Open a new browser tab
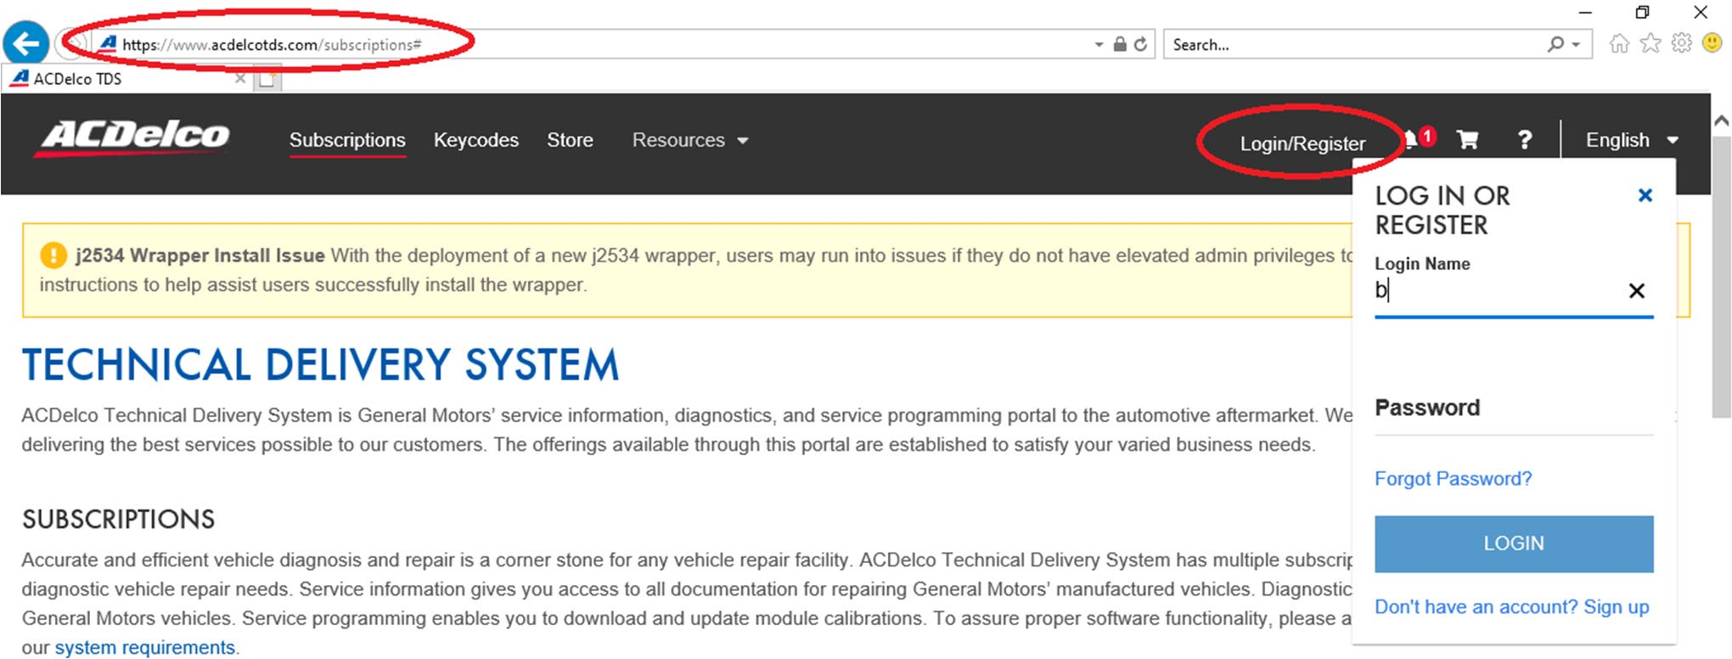The width and height of the screenshot is (1732, 659). 268,79
